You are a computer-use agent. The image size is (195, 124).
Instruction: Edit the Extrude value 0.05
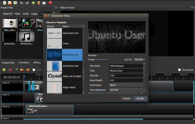(x=126, y=75)
